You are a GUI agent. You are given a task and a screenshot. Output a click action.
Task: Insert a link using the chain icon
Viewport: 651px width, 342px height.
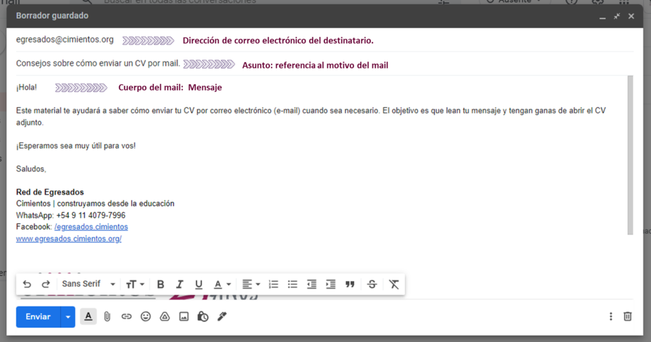click(127, 317)
